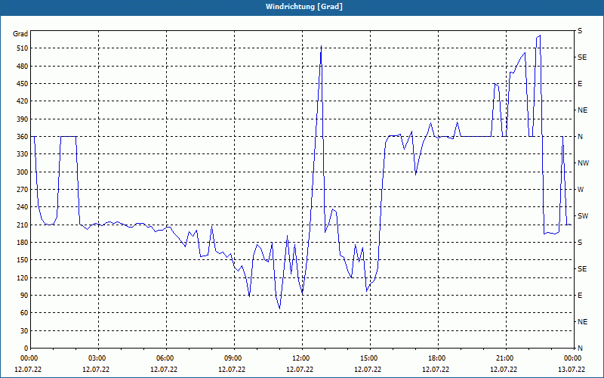Select the "240" y-axis value
This screenshot has height=378, width=604.
(23, 207)
